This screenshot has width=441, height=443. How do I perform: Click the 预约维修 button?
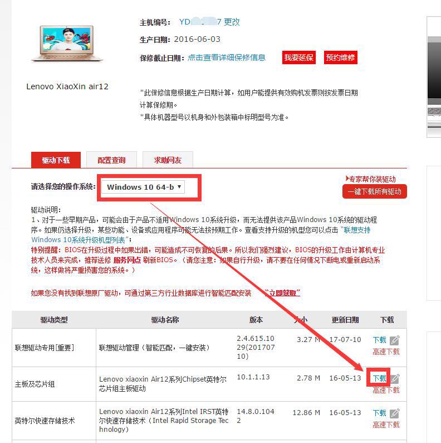[340, 57]
